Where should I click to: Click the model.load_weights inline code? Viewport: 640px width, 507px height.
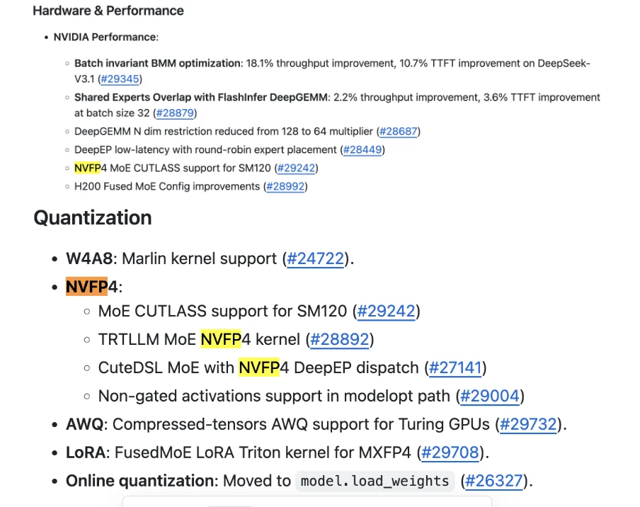click(375, 482)
